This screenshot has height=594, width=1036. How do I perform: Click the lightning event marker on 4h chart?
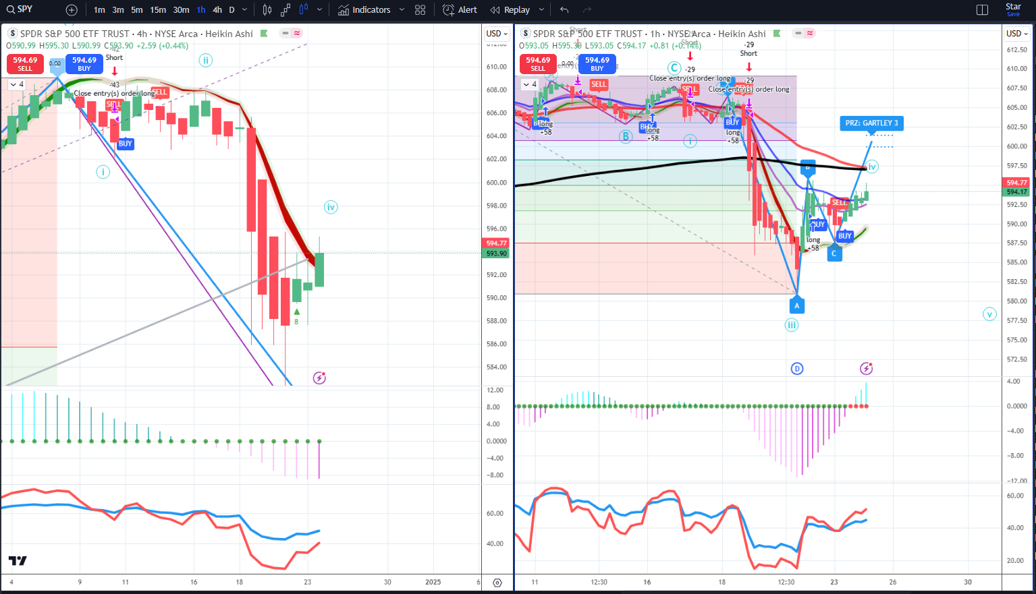pos(320,378)
